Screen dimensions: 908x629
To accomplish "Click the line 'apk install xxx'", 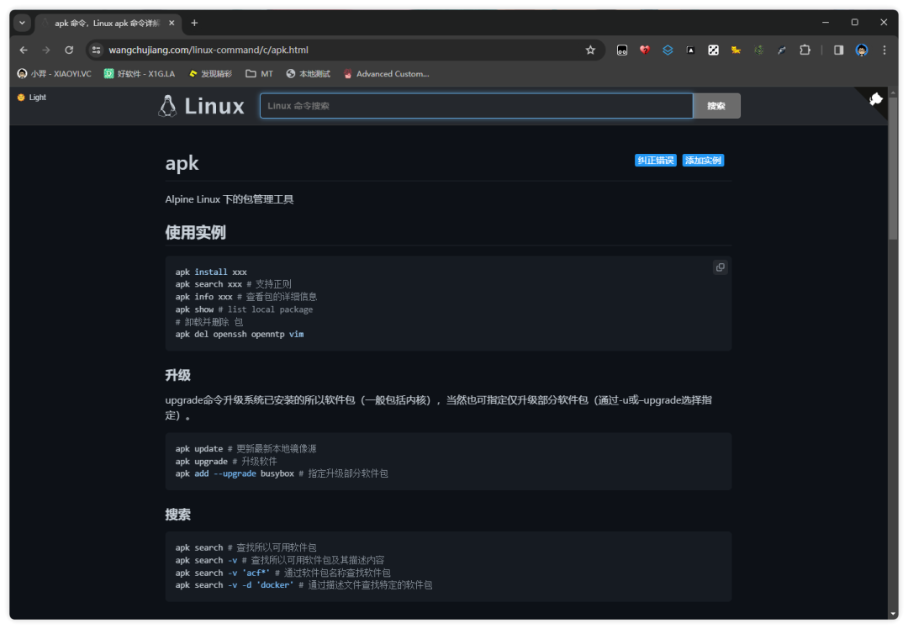I will pyautogui.click(x=211, y=272).
